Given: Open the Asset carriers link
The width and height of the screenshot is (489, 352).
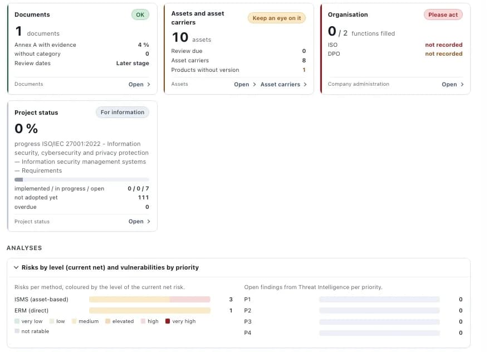Looking at the screenshot, I should pyautogui.click(x=283, y=84).
